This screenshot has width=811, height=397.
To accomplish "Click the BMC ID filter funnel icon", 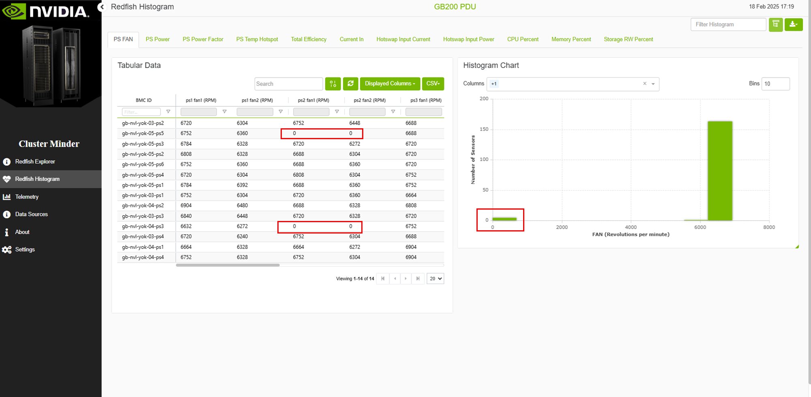I will [168, 112].
